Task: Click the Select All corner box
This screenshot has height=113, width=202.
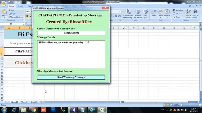Action: tap(2, 28)
